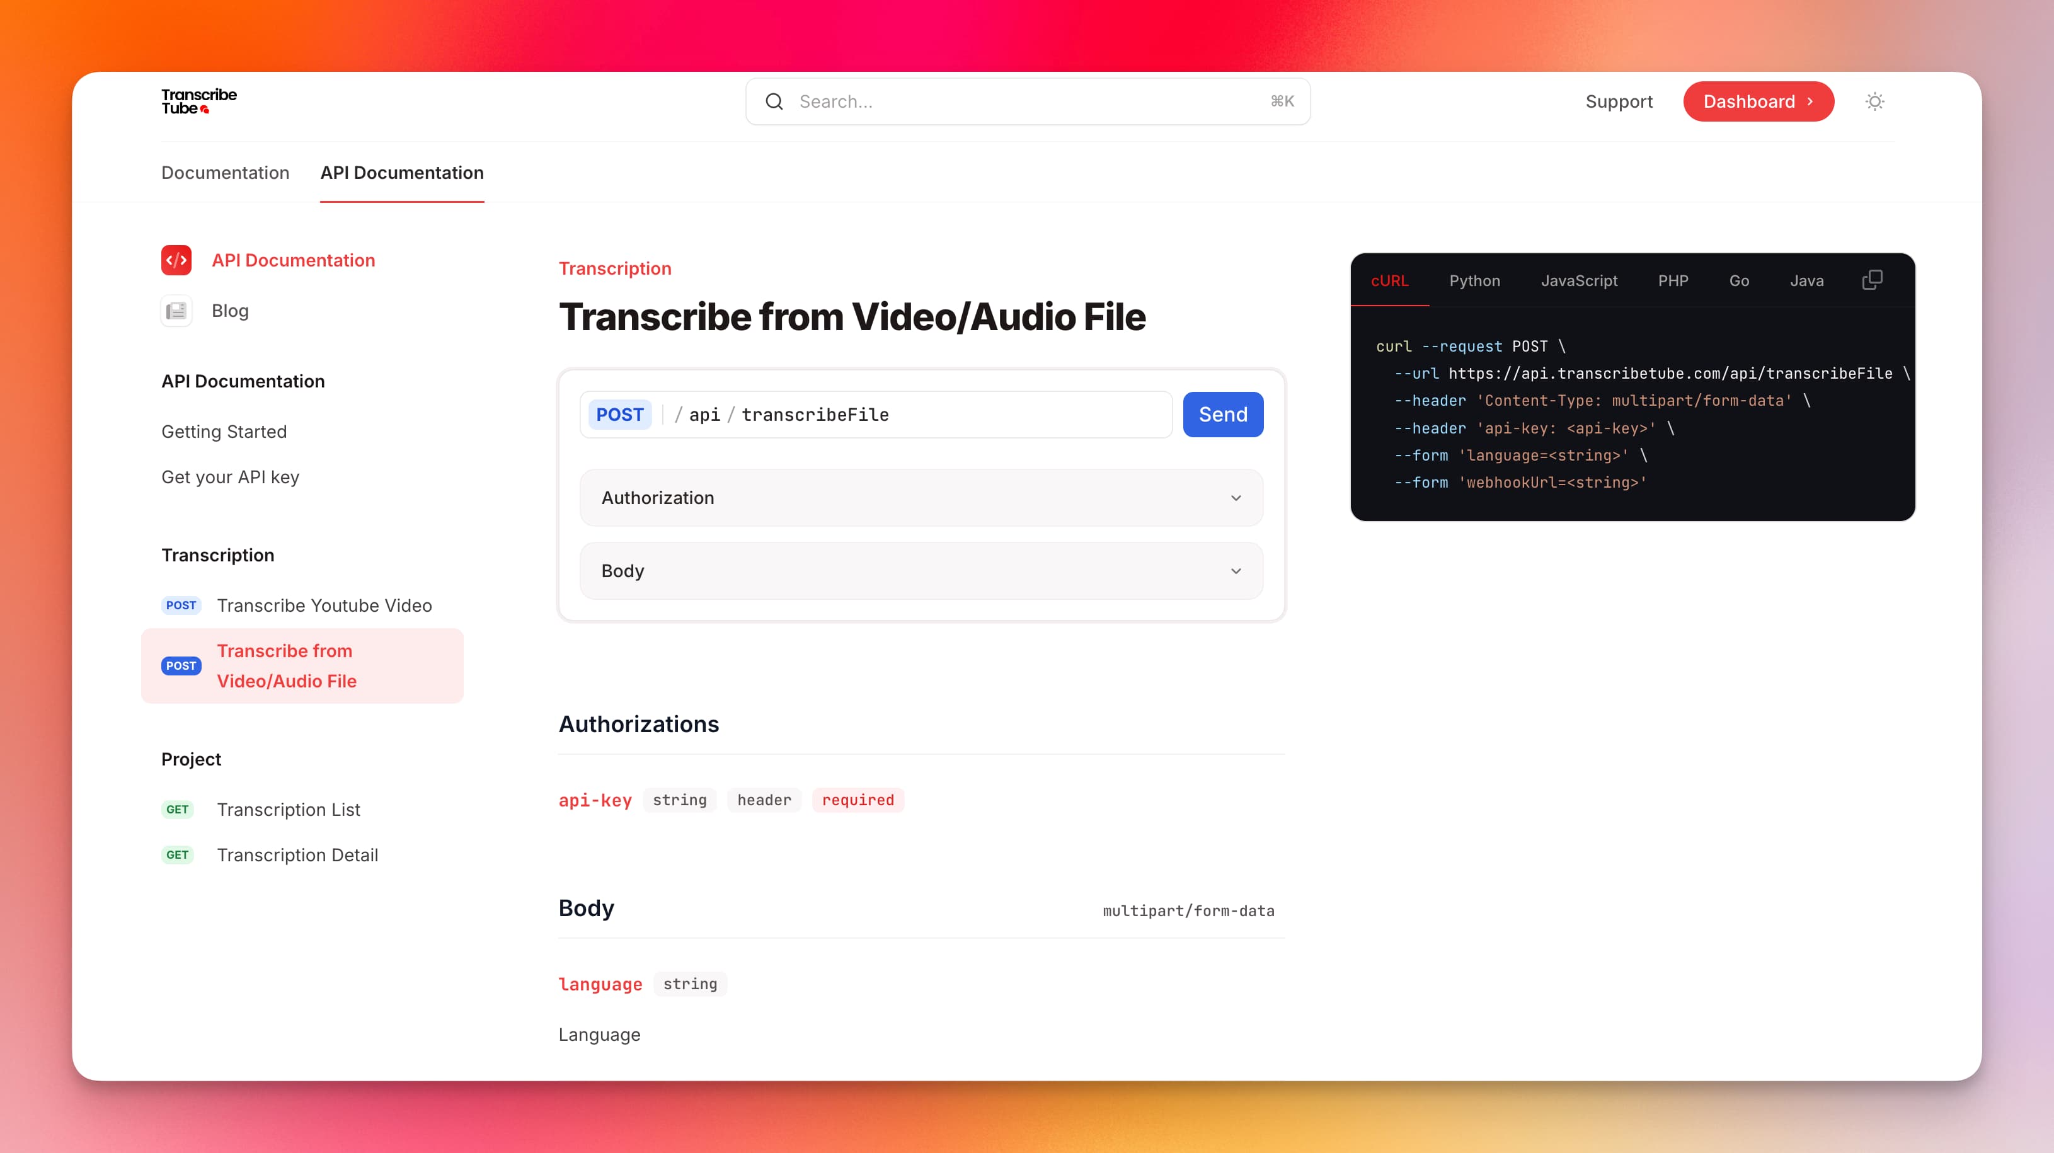Click the GET badge next to Transcription List
The height and width of the screenshot is (1153, 2054).
pos(178,810)
